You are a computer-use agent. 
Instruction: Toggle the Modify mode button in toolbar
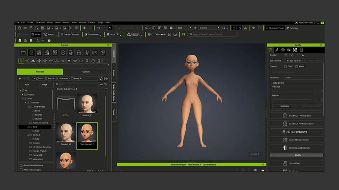coord(36,34)
